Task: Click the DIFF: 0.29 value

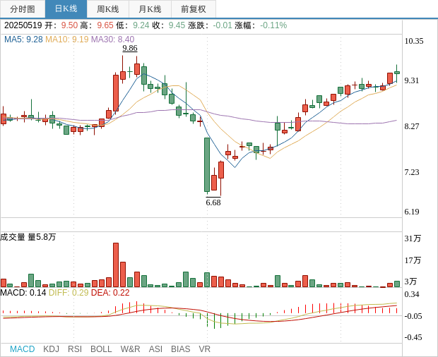Action: 69,293
